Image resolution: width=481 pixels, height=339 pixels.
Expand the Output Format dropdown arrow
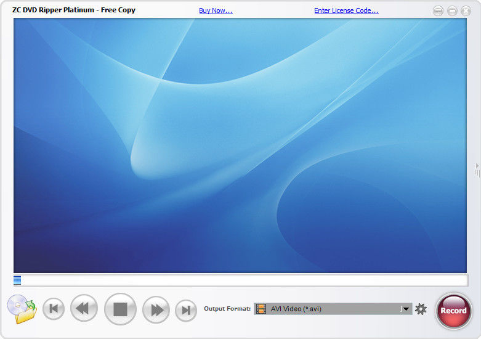406,309
